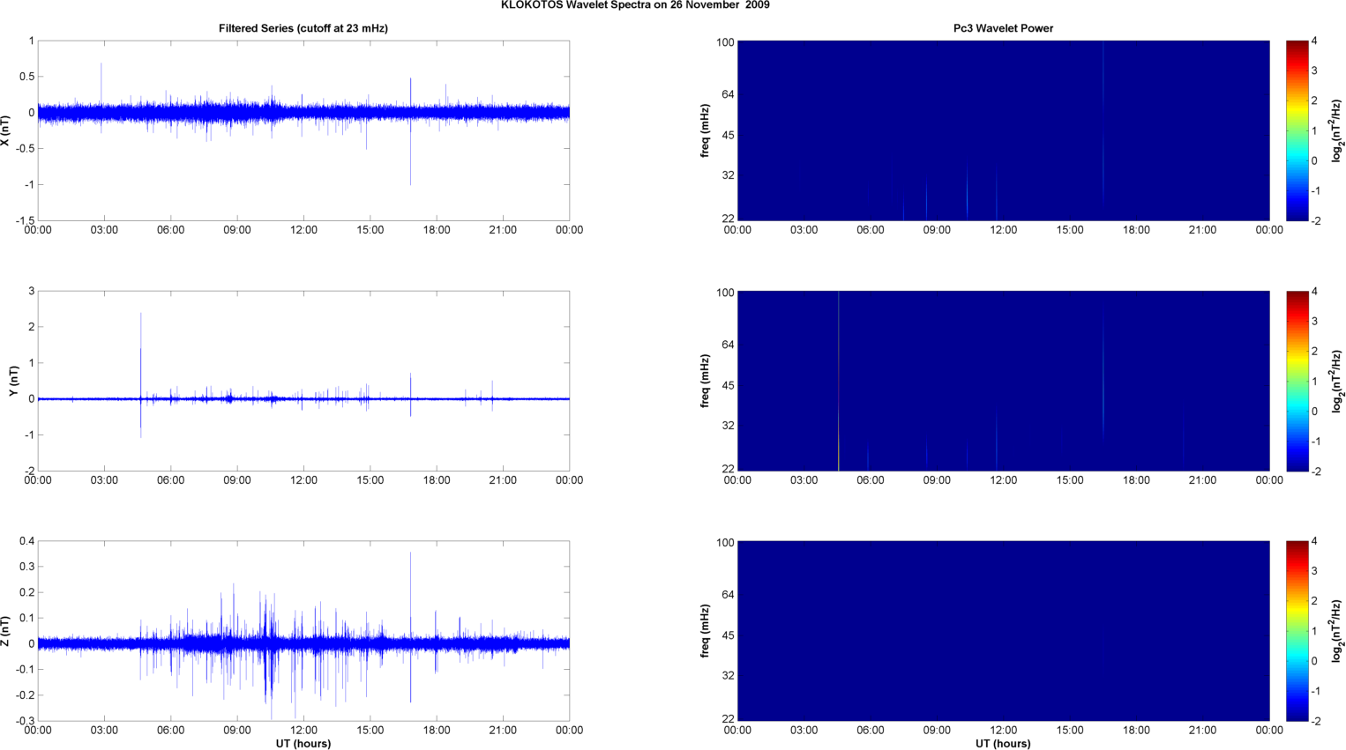The image size is (1346, 750).
Task: Click the KLOKOTOS Wavelet Spectra main title
Action: click(x=634, y=5)
